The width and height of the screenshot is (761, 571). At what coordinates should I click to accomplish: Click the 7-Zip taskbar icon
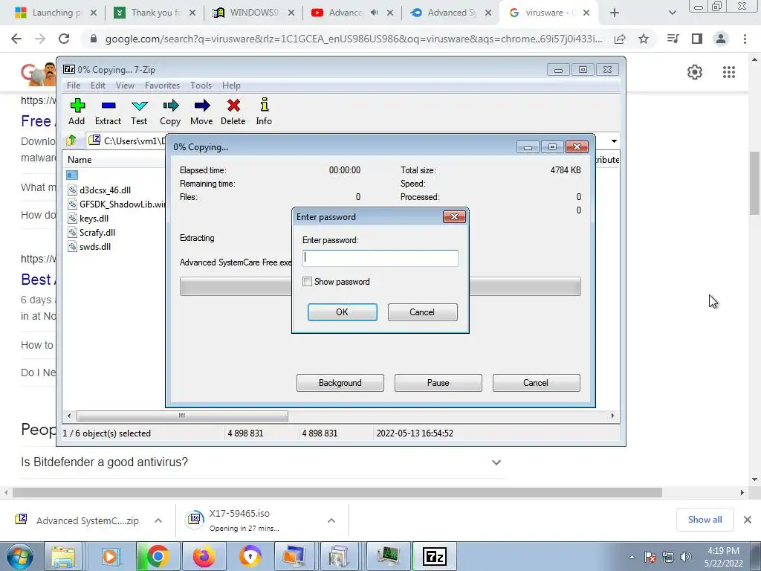pyautogui.click(x=434, y=556)
